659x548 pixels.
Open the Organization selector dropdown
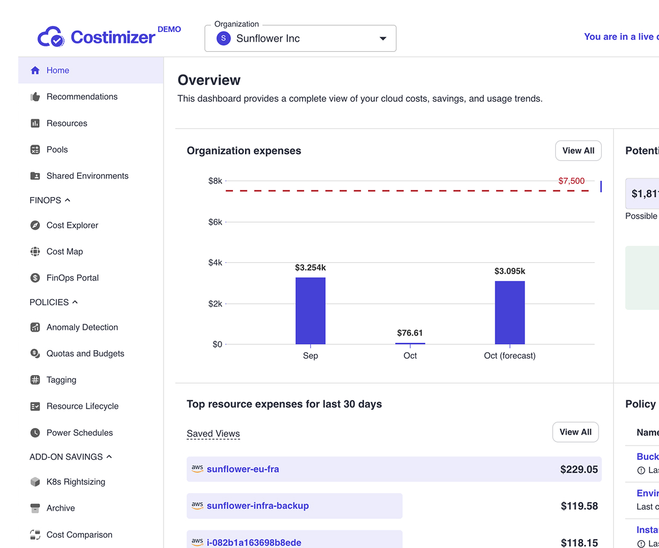click(x=383, y=37)
